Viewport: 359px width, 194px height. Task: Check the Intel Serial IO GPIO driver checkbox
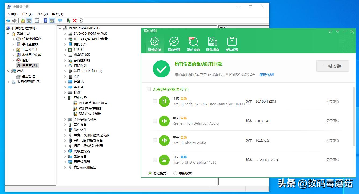(x=155, y=102)
